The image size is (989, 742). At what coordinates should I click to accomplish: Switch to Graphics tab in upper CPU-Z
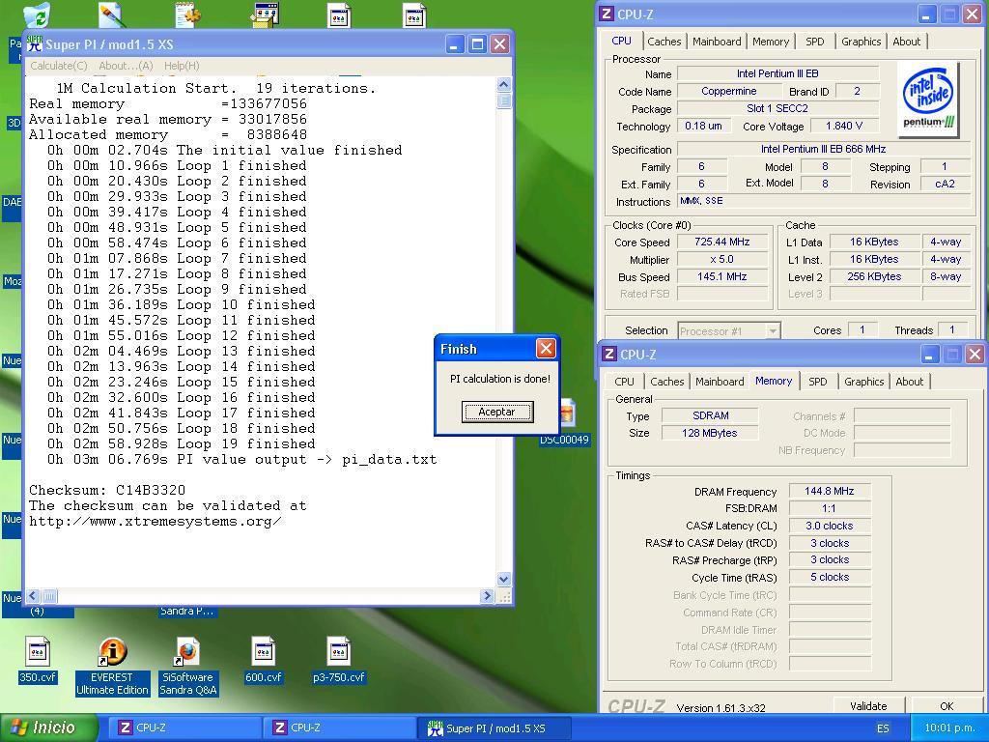(861, 42)
